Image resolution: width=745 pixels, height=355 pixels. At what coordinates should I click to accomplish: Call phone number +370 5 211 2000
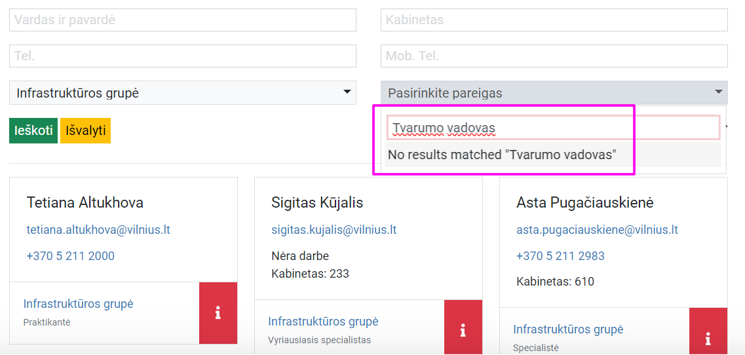70,256
